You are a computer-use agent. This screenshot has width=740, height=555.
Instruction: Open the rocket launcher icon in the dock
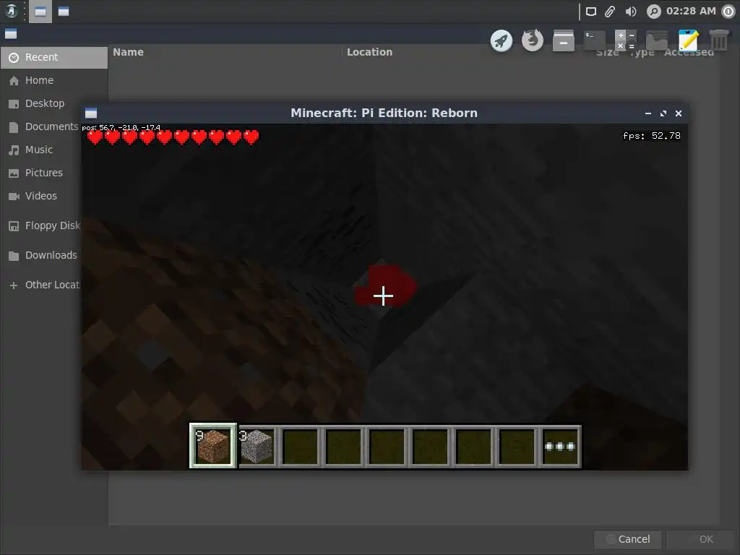[x=502, y=40]
